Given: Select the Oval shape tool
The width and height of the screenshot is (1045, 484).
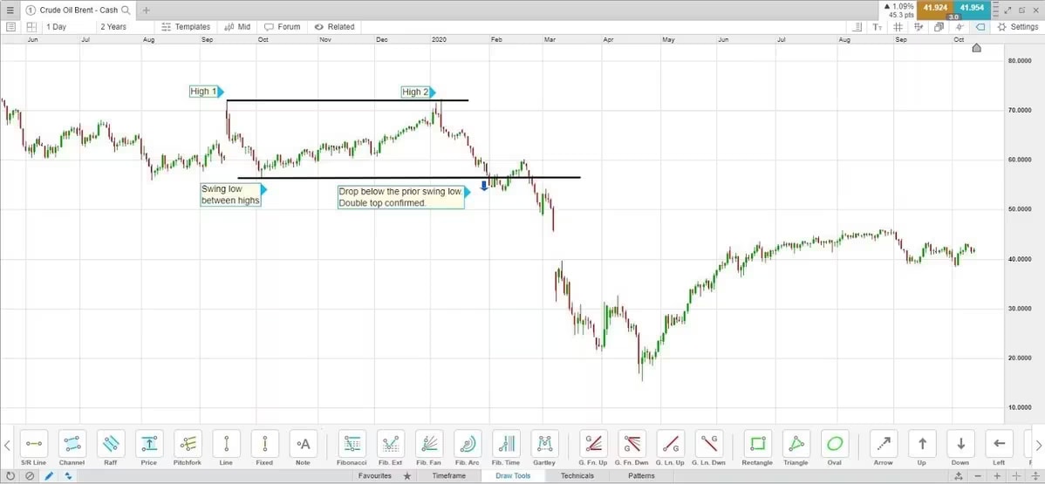Looking at the screenshot, I should click(x=835, y=443).
